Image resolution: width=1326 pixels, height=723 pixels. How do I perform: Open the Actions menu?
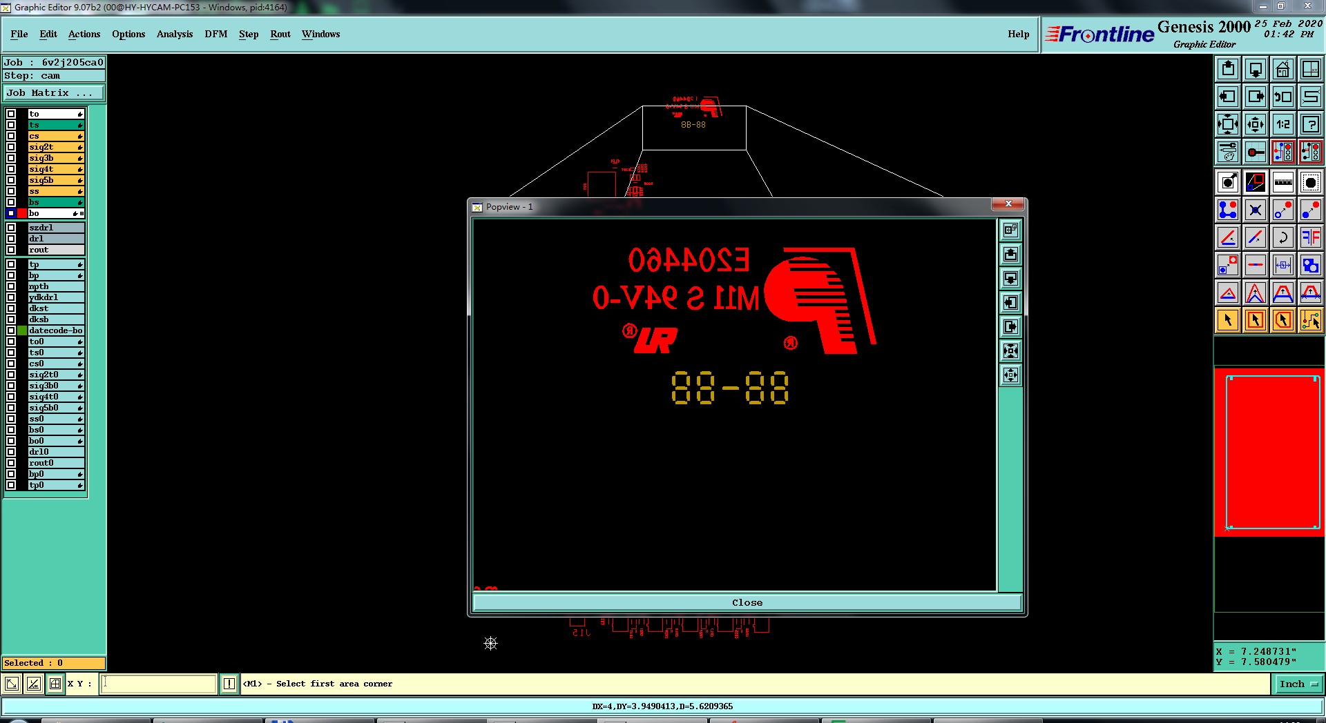click(x=84, y=34)
